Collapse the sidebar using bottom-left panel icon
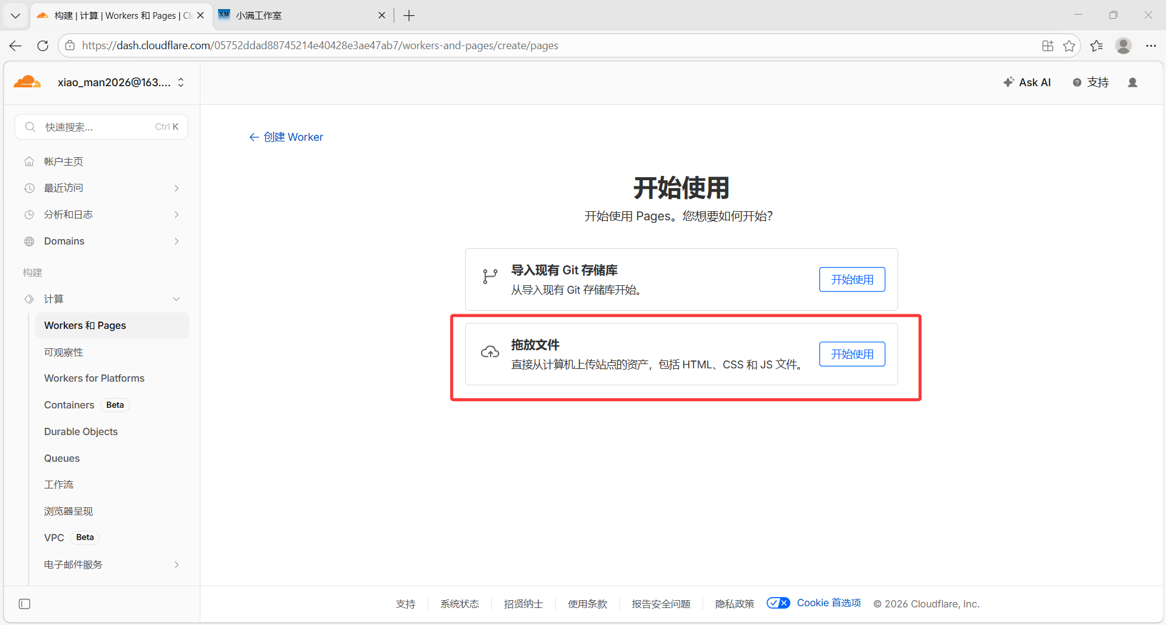The image size is (1166, 625). (24, 604)
